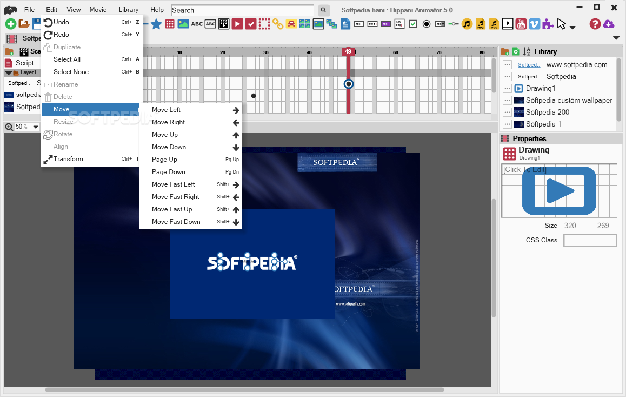This screenshot has width=626, height=397.
Task: Click the cascading image list icon
Action: (332, 24)
